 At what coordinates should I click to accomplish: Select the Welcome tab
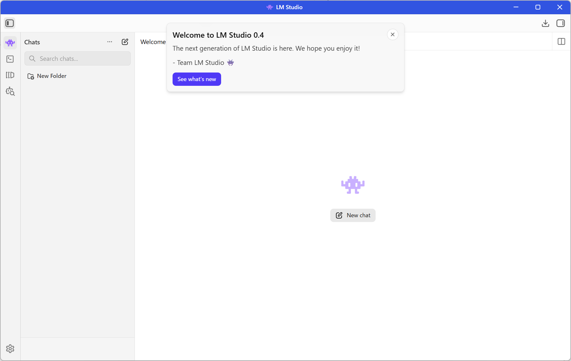coord(153,42)
